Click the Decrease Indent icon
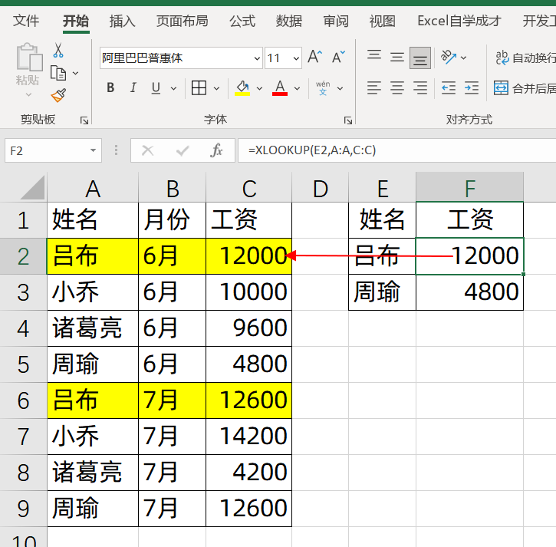The height and width of the screenshot is (547, 556). click(x=449, y=87)
